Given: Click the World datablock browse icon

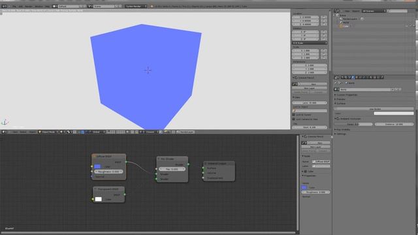Looking at the screenshot, I should (x=336, y=89).
